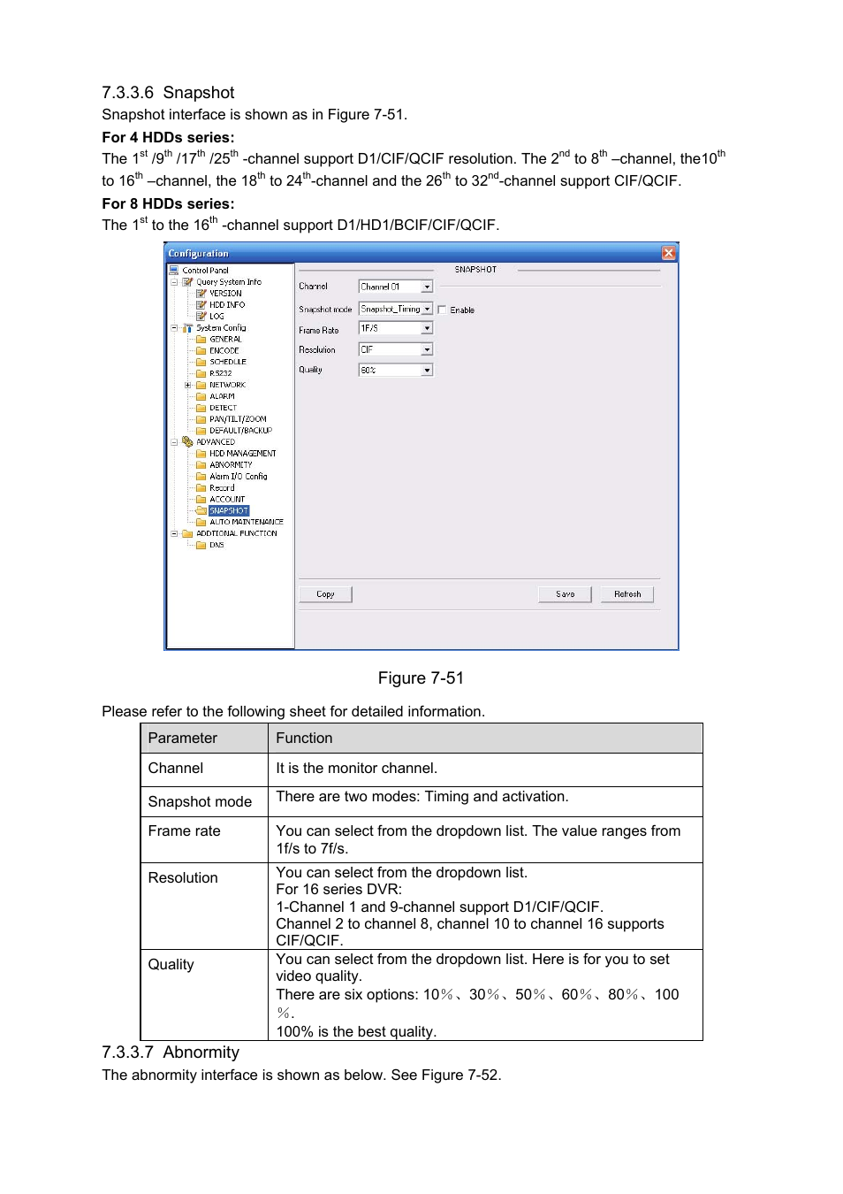Open the NETWORK folder icon

pyautogui.click(x=201, y=385)
